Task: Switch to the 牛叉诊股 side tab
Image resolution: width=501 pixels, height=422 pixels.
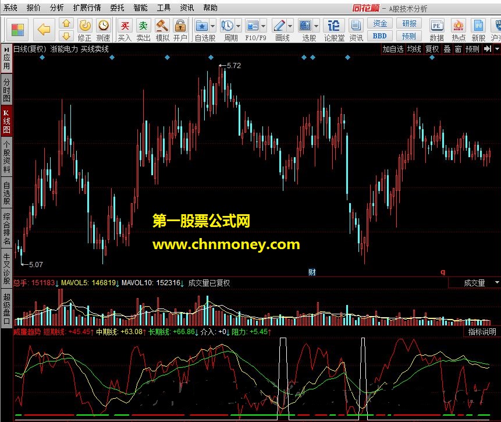Action: pos(6,268)
